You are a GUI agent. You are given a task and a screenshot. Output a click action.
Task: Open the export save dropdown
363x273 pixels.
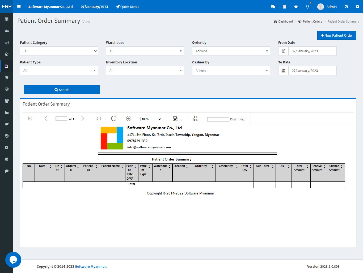(178, 119)
